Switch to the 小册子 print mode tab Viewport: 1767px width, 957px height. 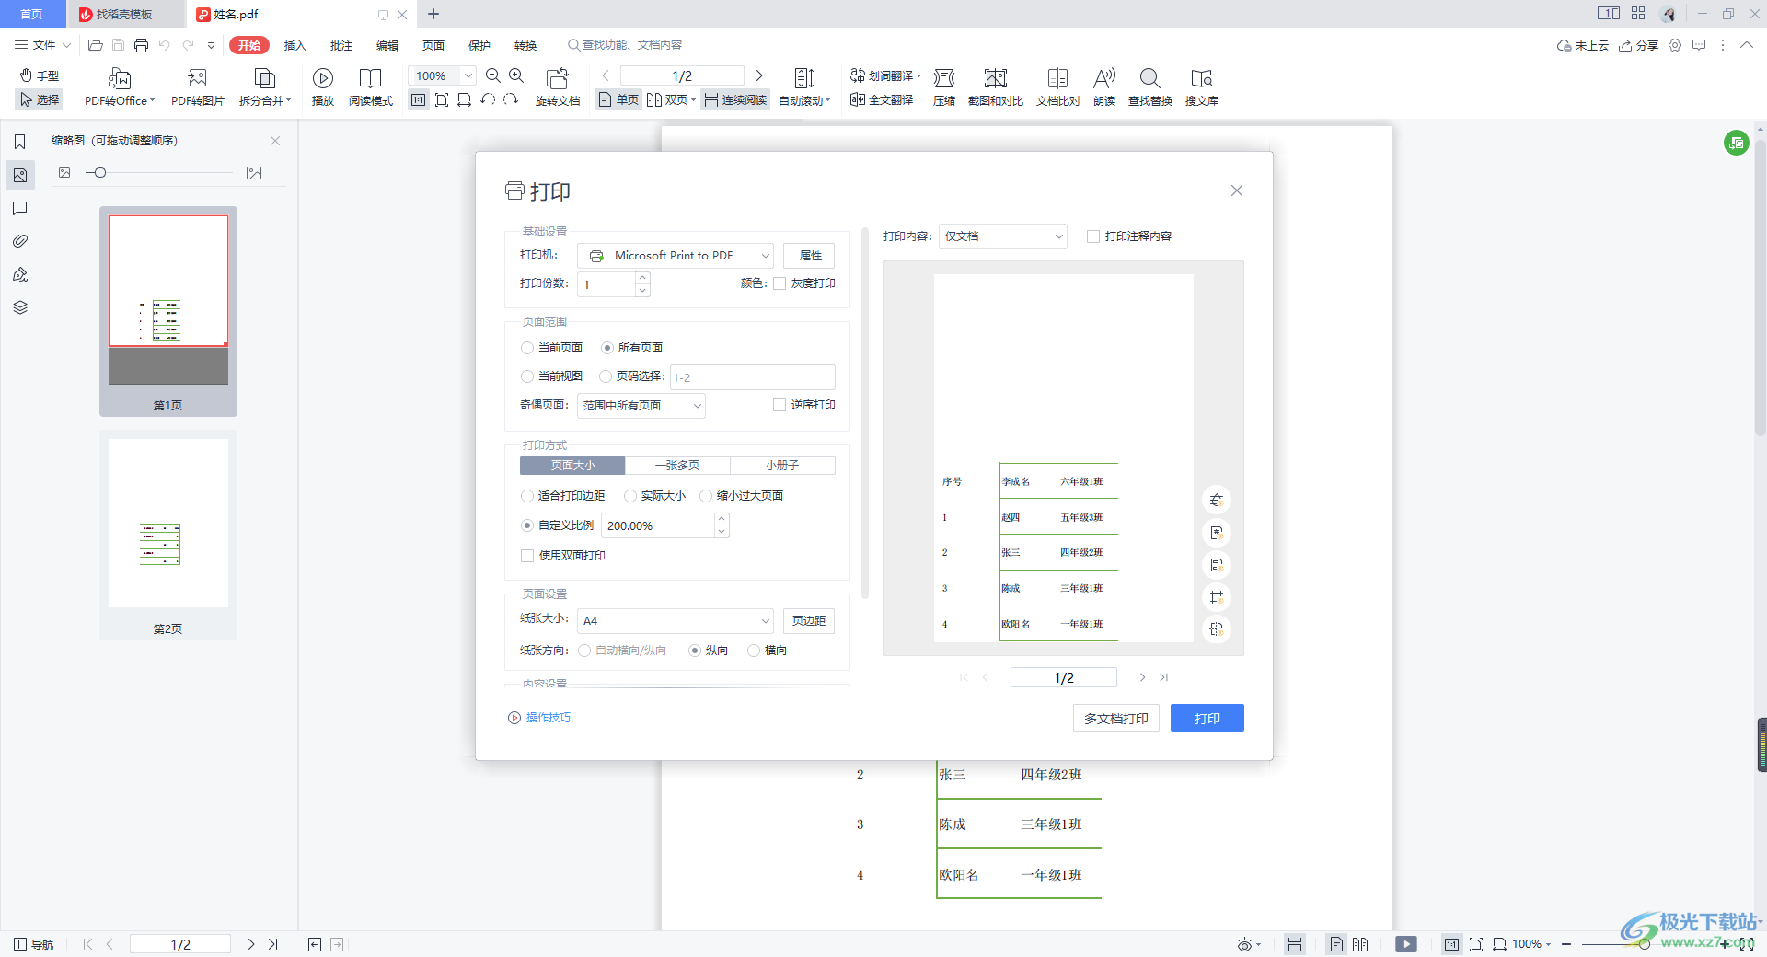[782, 466]
